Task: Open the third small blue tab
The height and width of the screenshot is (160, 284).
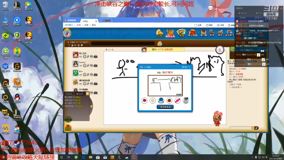Action: [106, 20]
